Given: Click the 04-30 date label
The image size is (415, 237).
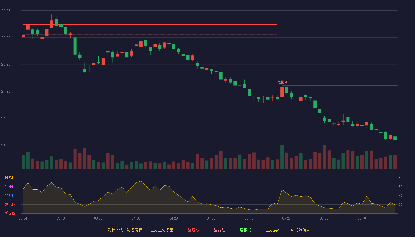Looking at the screenshot, I should point(211,218).
